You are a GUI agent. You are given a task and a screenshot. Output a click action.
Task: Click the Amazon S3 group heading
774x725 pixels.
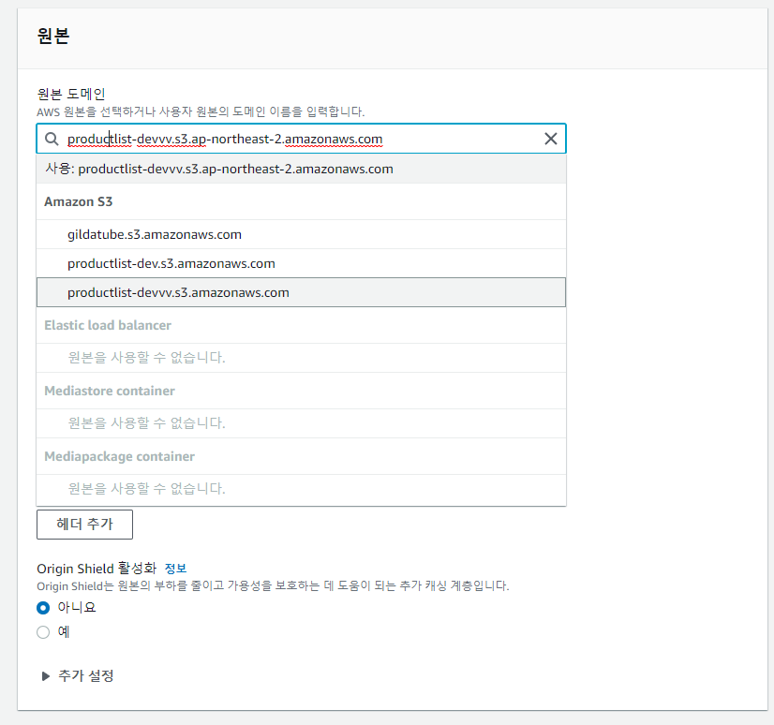(79, 201)
